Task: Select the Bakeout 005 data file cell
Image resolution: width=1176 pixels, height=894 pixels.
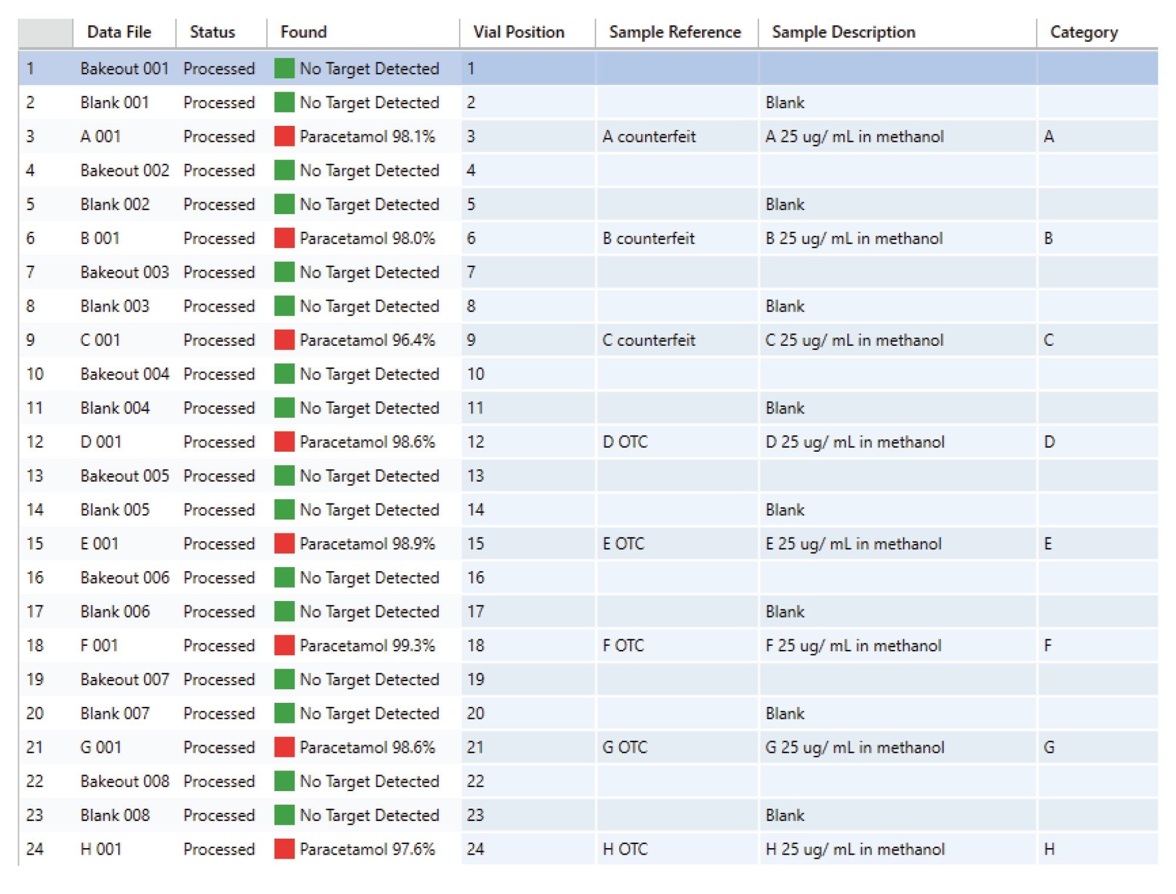Action: click(x=125, y=476)
